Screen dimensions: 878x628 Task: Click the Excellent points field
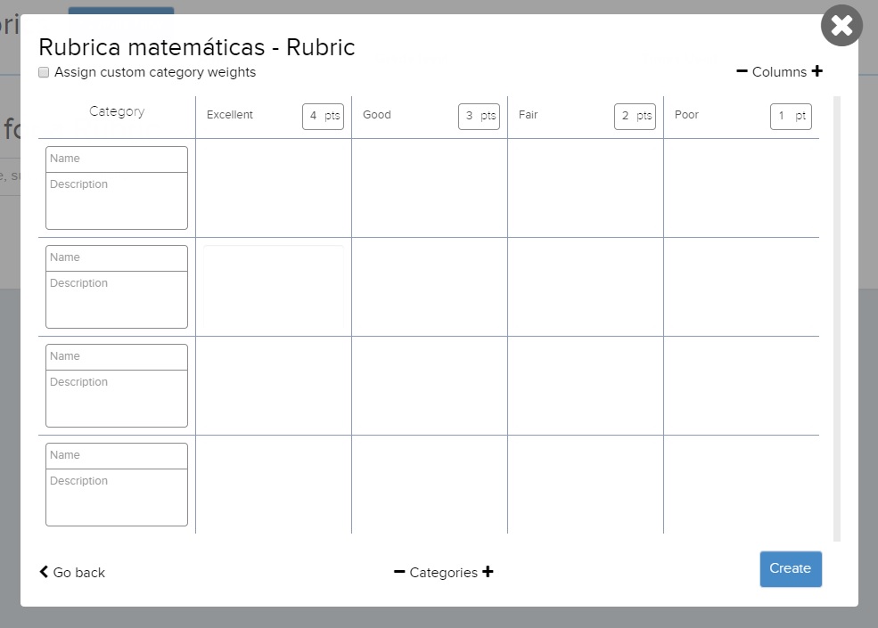pos(314,117)
